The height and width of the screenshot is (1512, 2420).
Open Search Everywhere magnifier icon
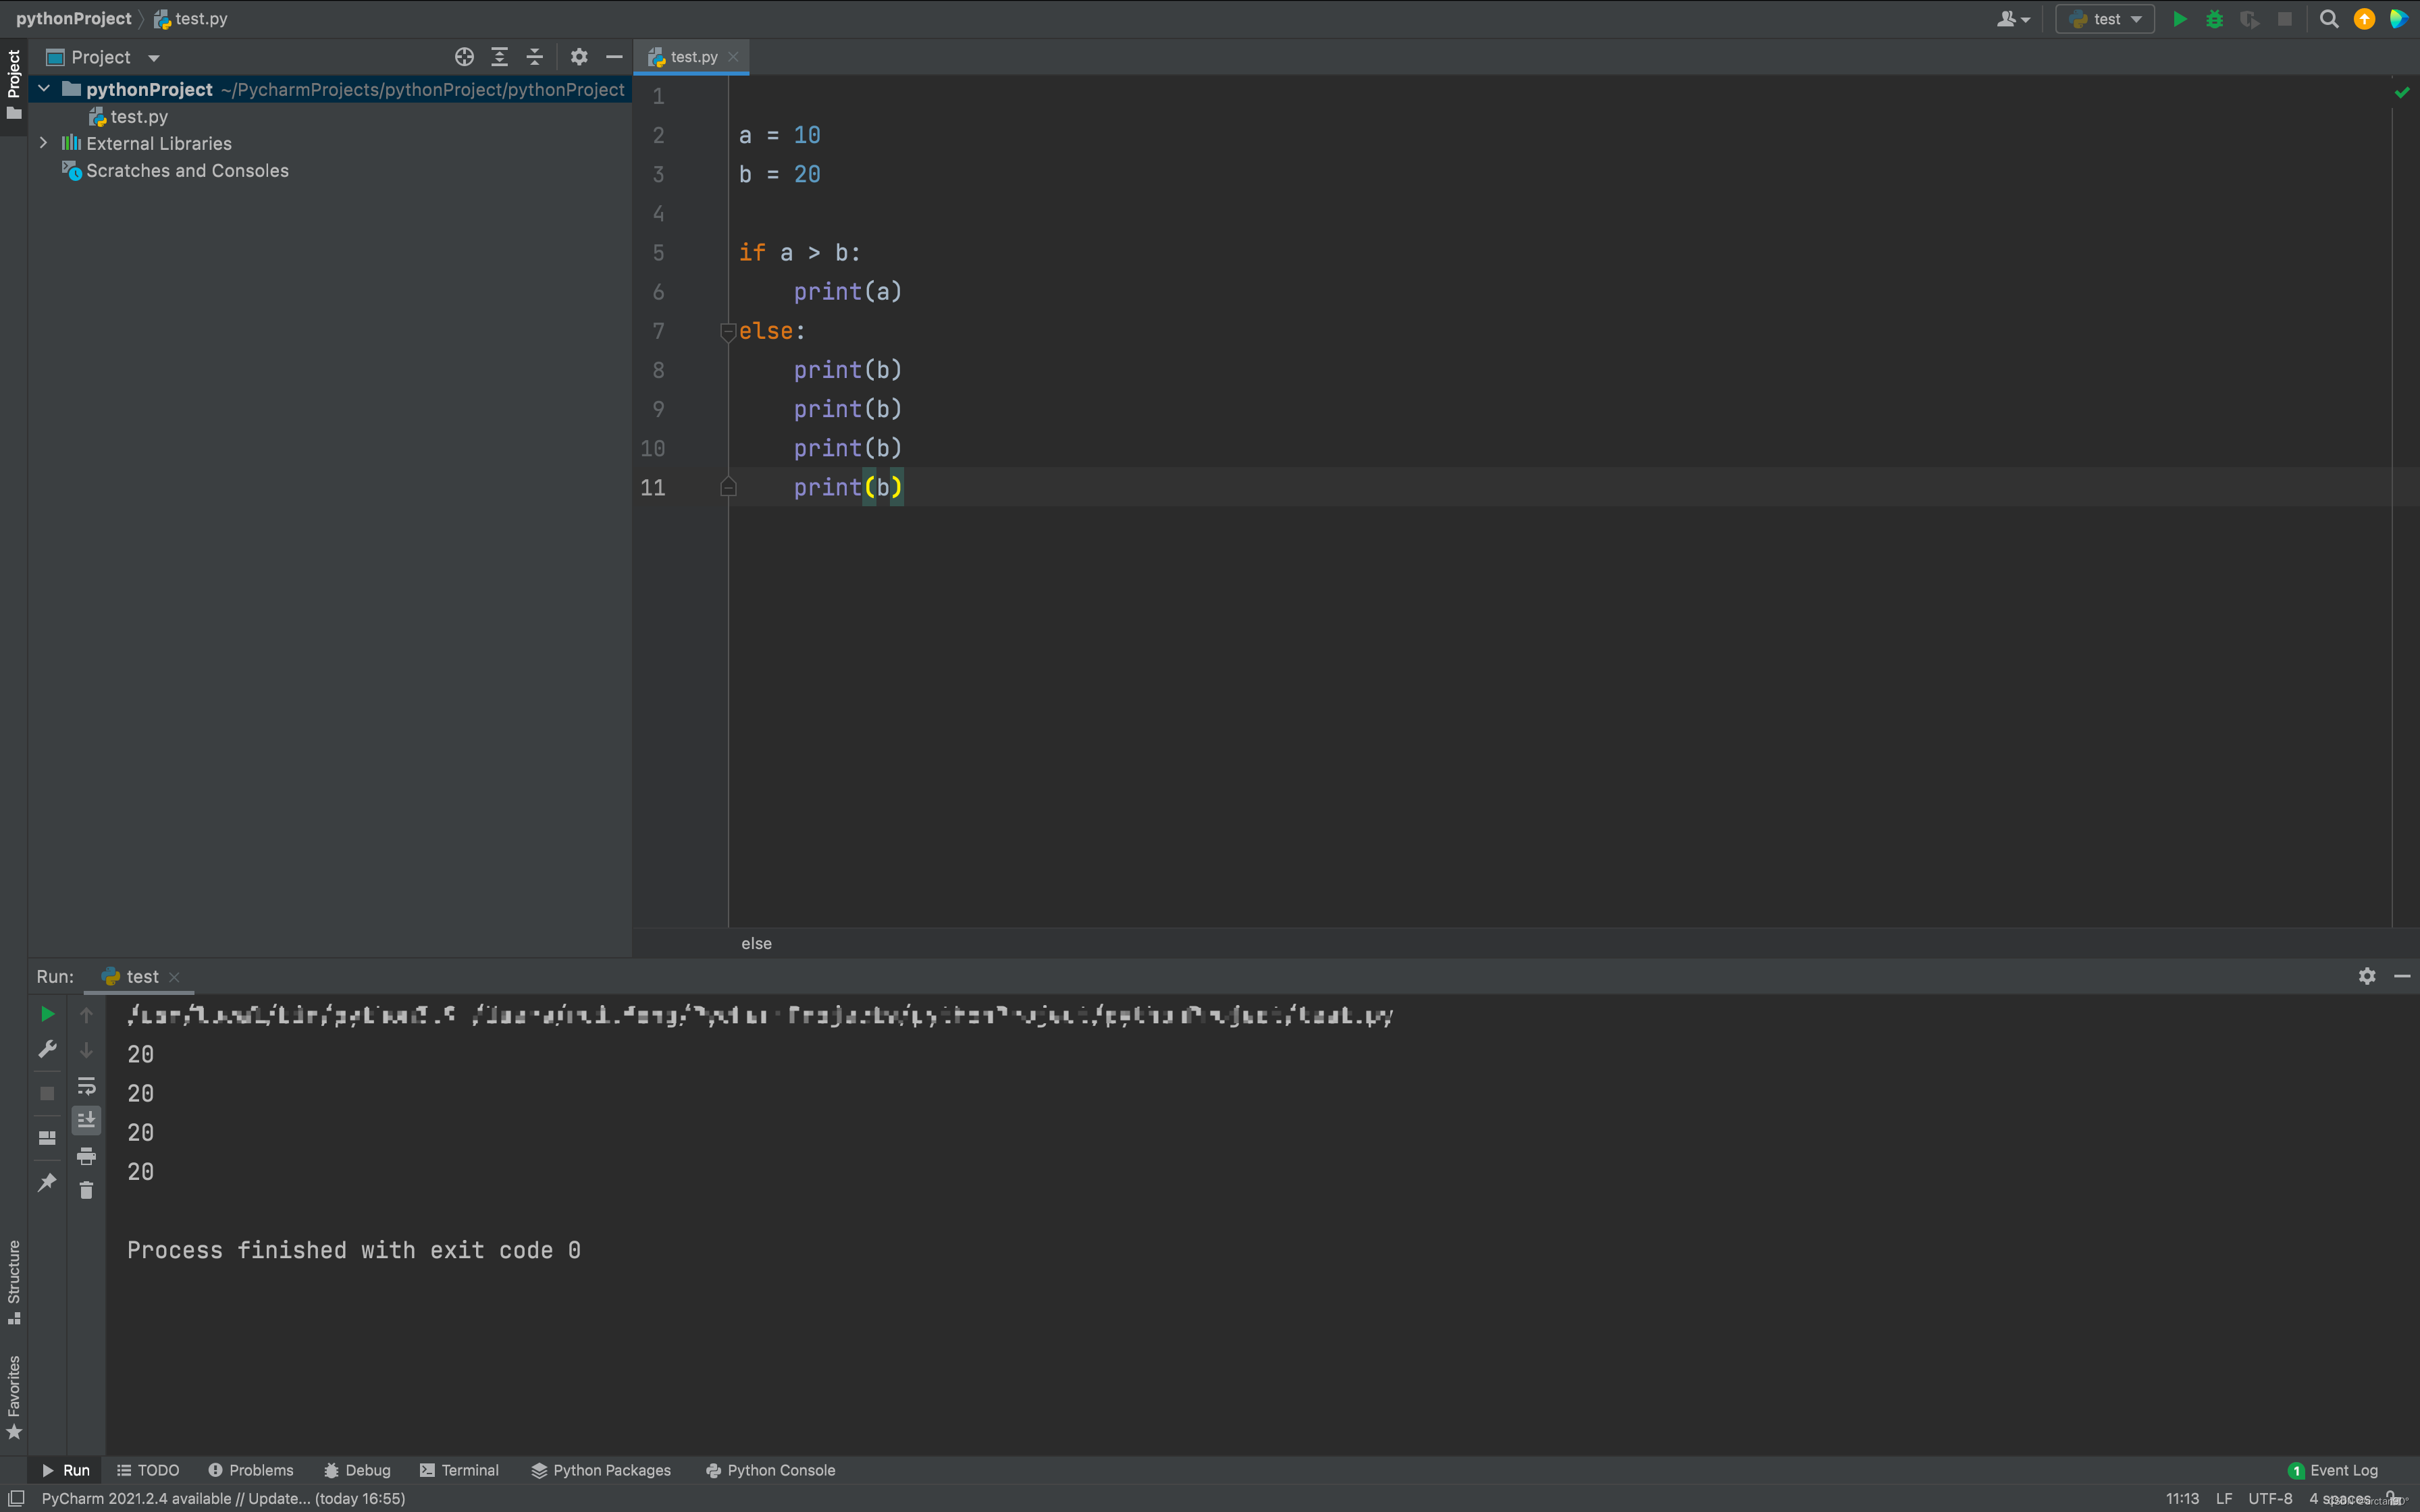click(2329, 19)
